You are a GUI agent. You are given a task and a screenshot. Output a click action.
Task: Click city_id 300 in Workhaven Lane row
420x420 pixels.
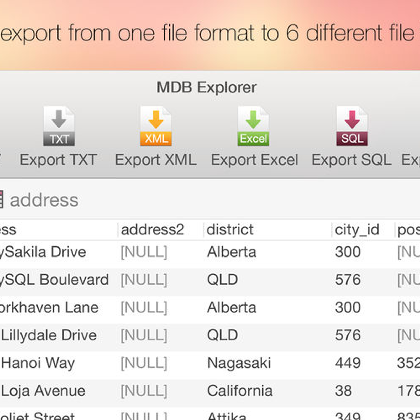point(348,308)
